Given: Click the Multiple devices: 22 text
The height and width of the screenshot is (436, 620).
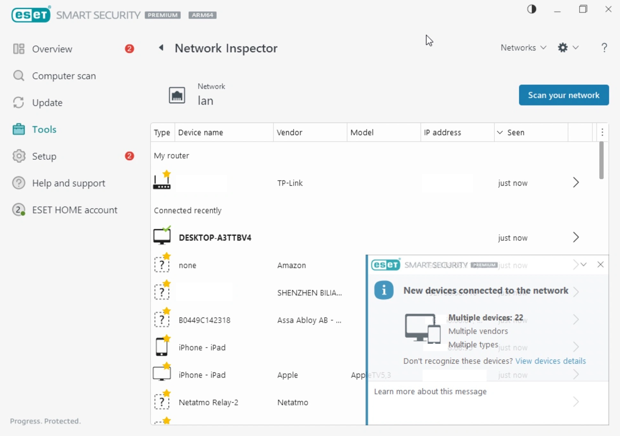Looking at the screenshot, I should [486, 318].
